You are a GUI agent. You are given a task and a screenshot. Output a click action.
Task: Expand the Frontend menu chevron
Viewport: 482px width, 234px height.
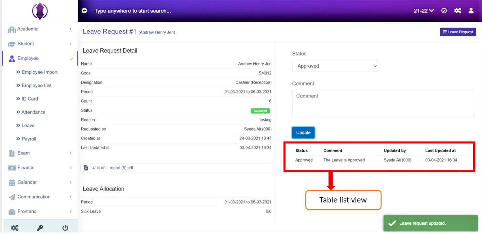pyautogui.click(x=71, y=212)
